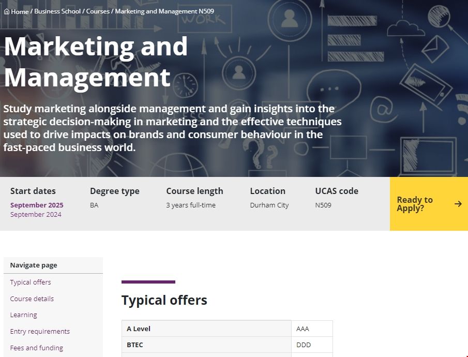Click the Home icon in breadcrumb
The height and width of the screenshot is (357, 468).
coord(7,11)
